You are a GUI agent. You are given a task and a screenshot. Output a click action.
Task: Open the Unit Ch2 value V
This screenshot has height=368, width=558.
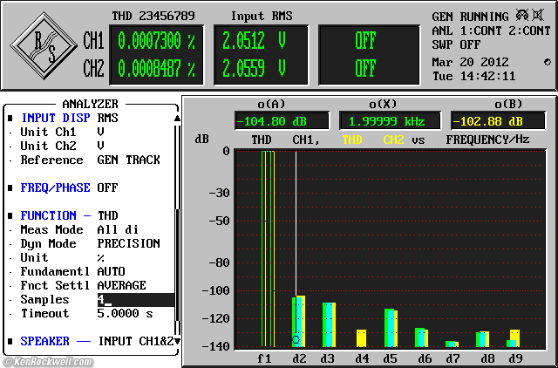pos(100,146)
